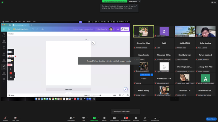Open the Window menu in Mac menu bar
218x122 pixels.
coord(29,22)
